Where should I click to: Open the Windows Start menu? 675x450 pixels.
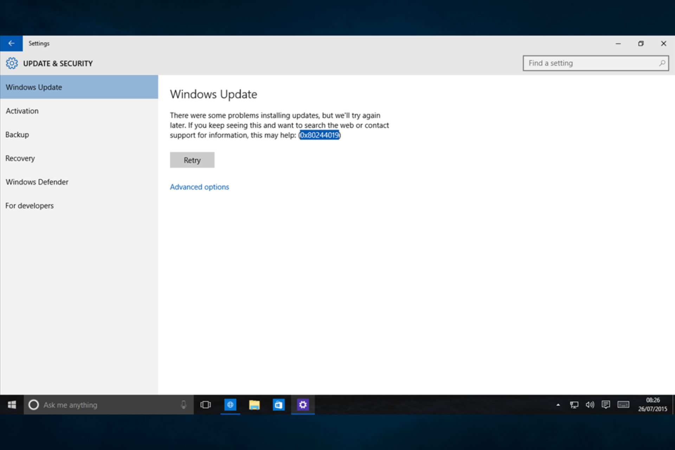(12, 405)
